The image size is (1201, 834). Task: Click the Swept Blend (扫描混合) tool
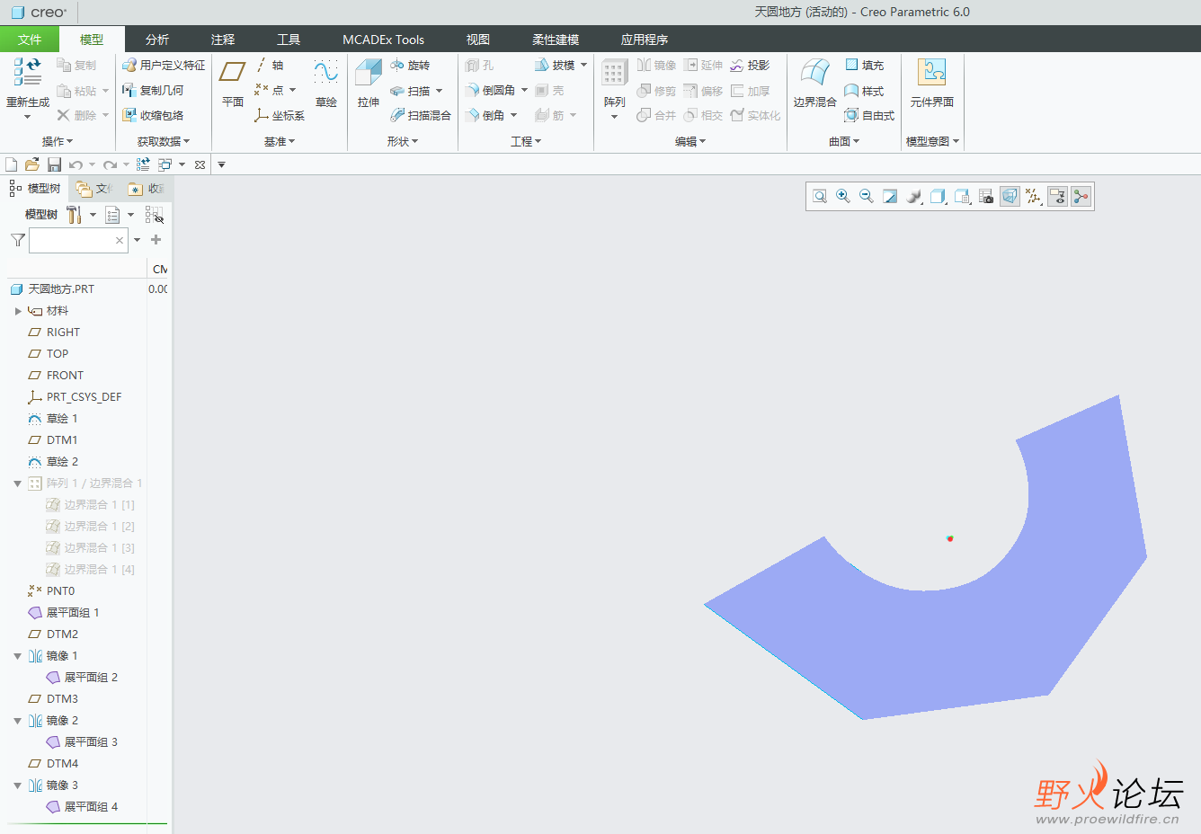(x=421, y=116)
